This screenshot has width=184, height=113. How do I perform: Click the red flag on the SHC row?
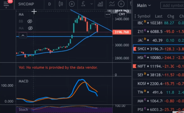pyautogui.click(x=135, y=49)
